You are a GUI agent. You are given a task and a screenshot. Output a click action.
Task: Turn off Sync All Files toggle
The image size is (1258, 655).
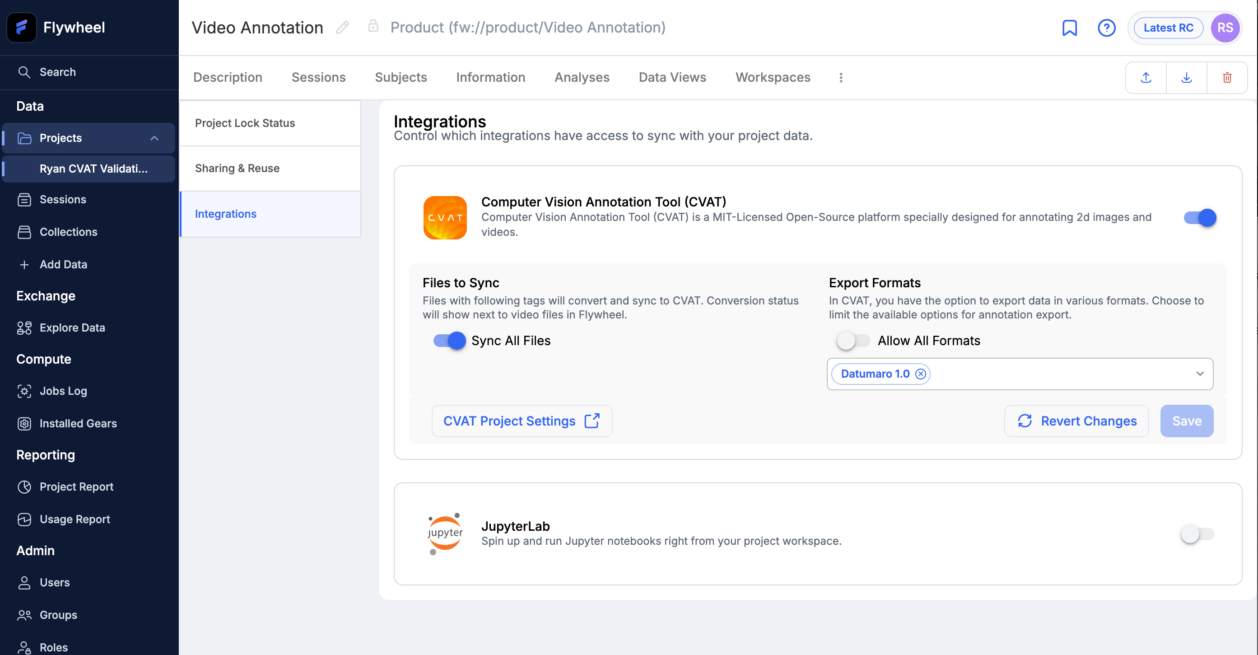[x=449, y=341]
